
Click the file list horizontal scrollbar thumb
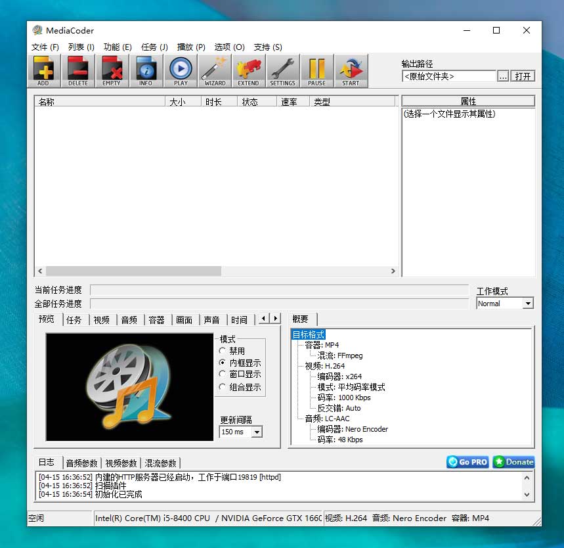point(133,271)
